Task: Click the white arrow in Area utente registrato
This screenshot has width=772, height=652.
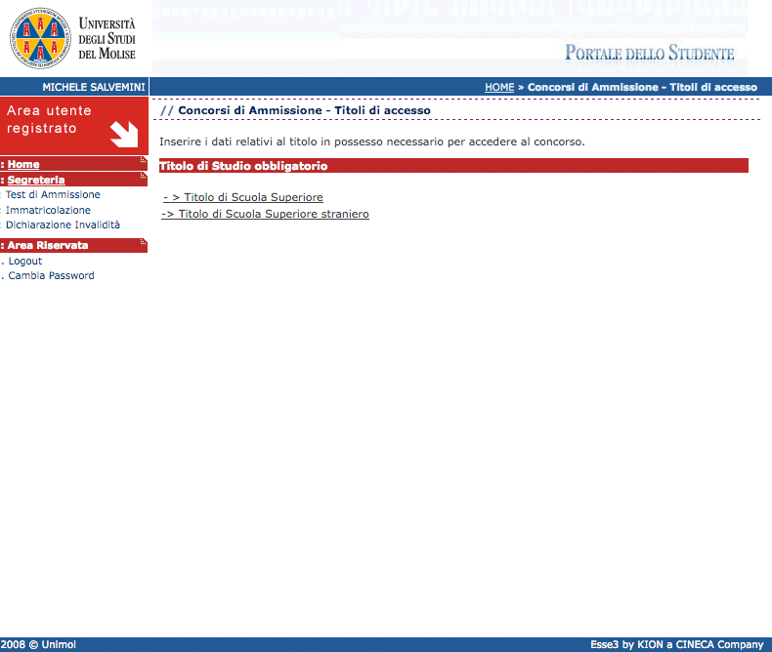Action: pyautogui.click(x=124, y=135)
